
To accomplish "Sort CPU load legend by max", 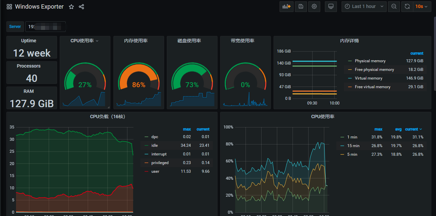I will 187,129.
